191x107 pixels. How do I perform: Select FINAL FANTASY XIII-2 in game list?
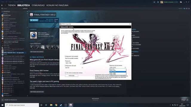pyautogui.click(x=14, y=53)
